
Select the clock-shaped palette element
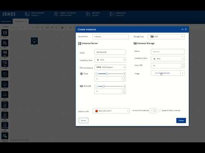coord(5,74)
